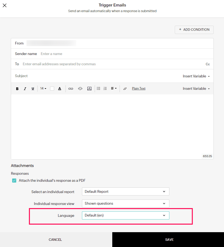Viewport: 224px width, 247px height.
Task: Insert an image into the email
Action: click(89, 89)
